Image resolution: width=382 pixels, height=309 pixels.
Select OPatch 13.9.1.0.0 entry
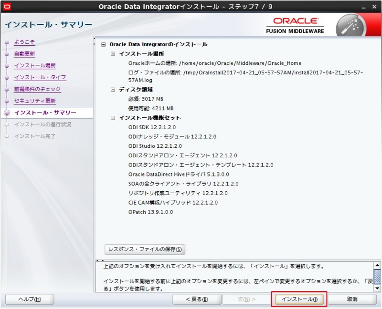pyautogui.click(x=150, y=212)
